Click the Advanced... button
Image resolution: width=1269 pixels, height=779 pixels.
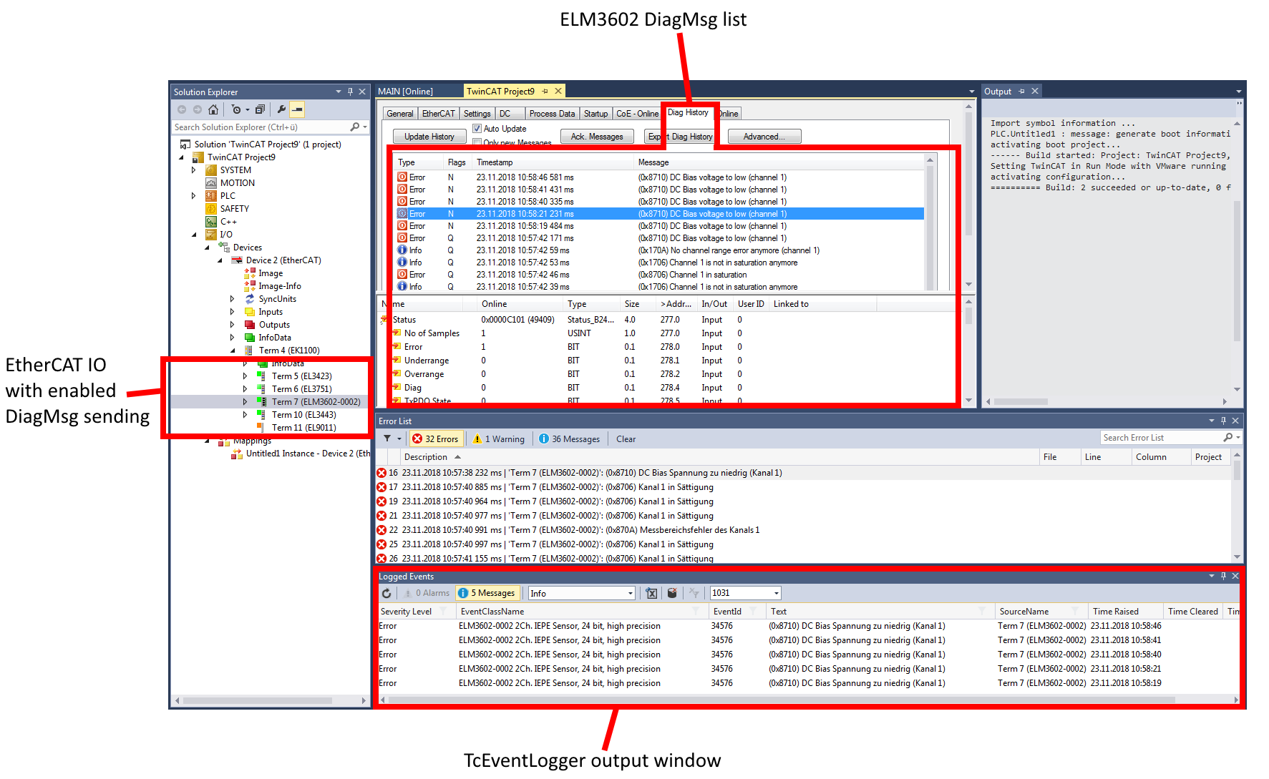point(764,137)
